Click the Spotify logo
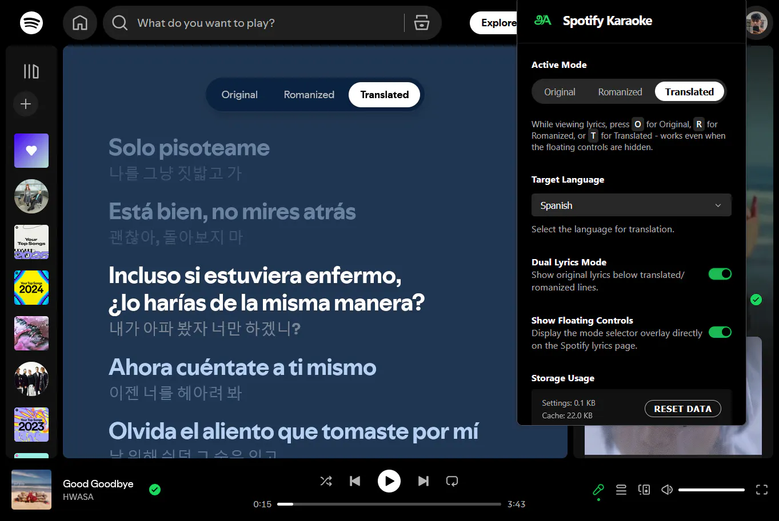 point(31,23)
